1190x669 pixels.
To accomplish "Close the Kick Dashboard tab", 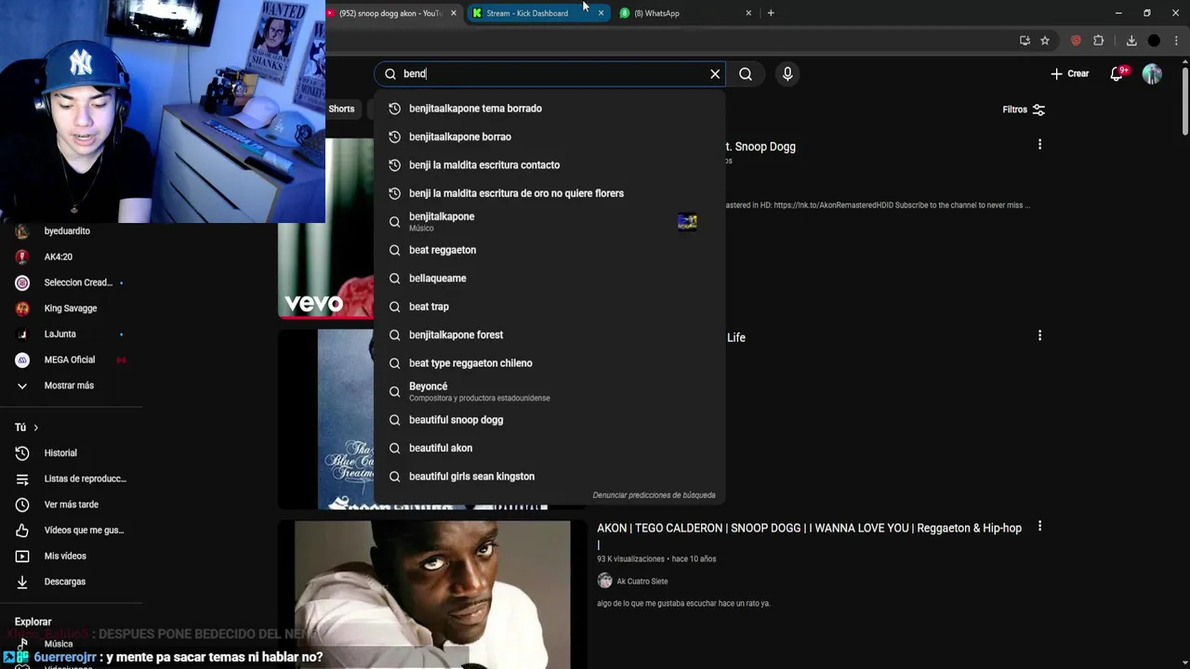I will [601, 13].
